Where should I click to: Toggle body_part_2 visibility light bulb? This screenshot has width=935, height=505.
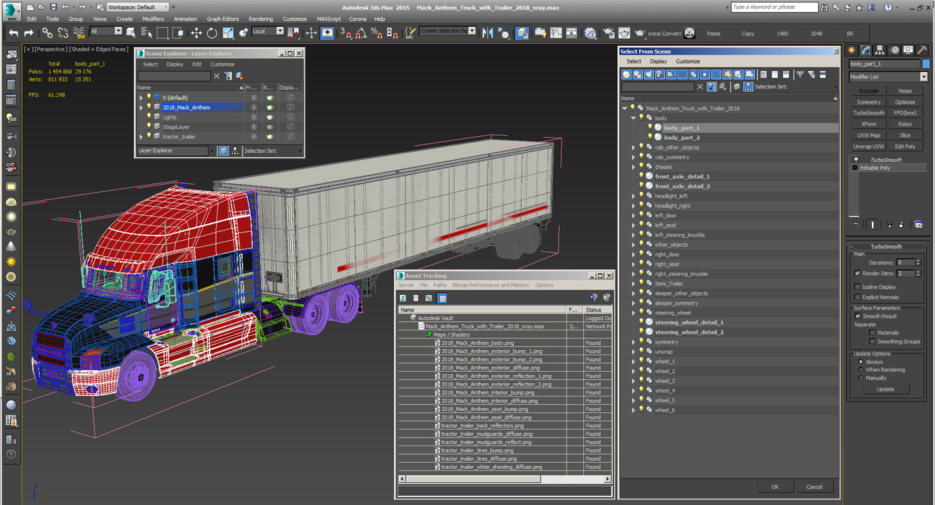coord(649,137)
